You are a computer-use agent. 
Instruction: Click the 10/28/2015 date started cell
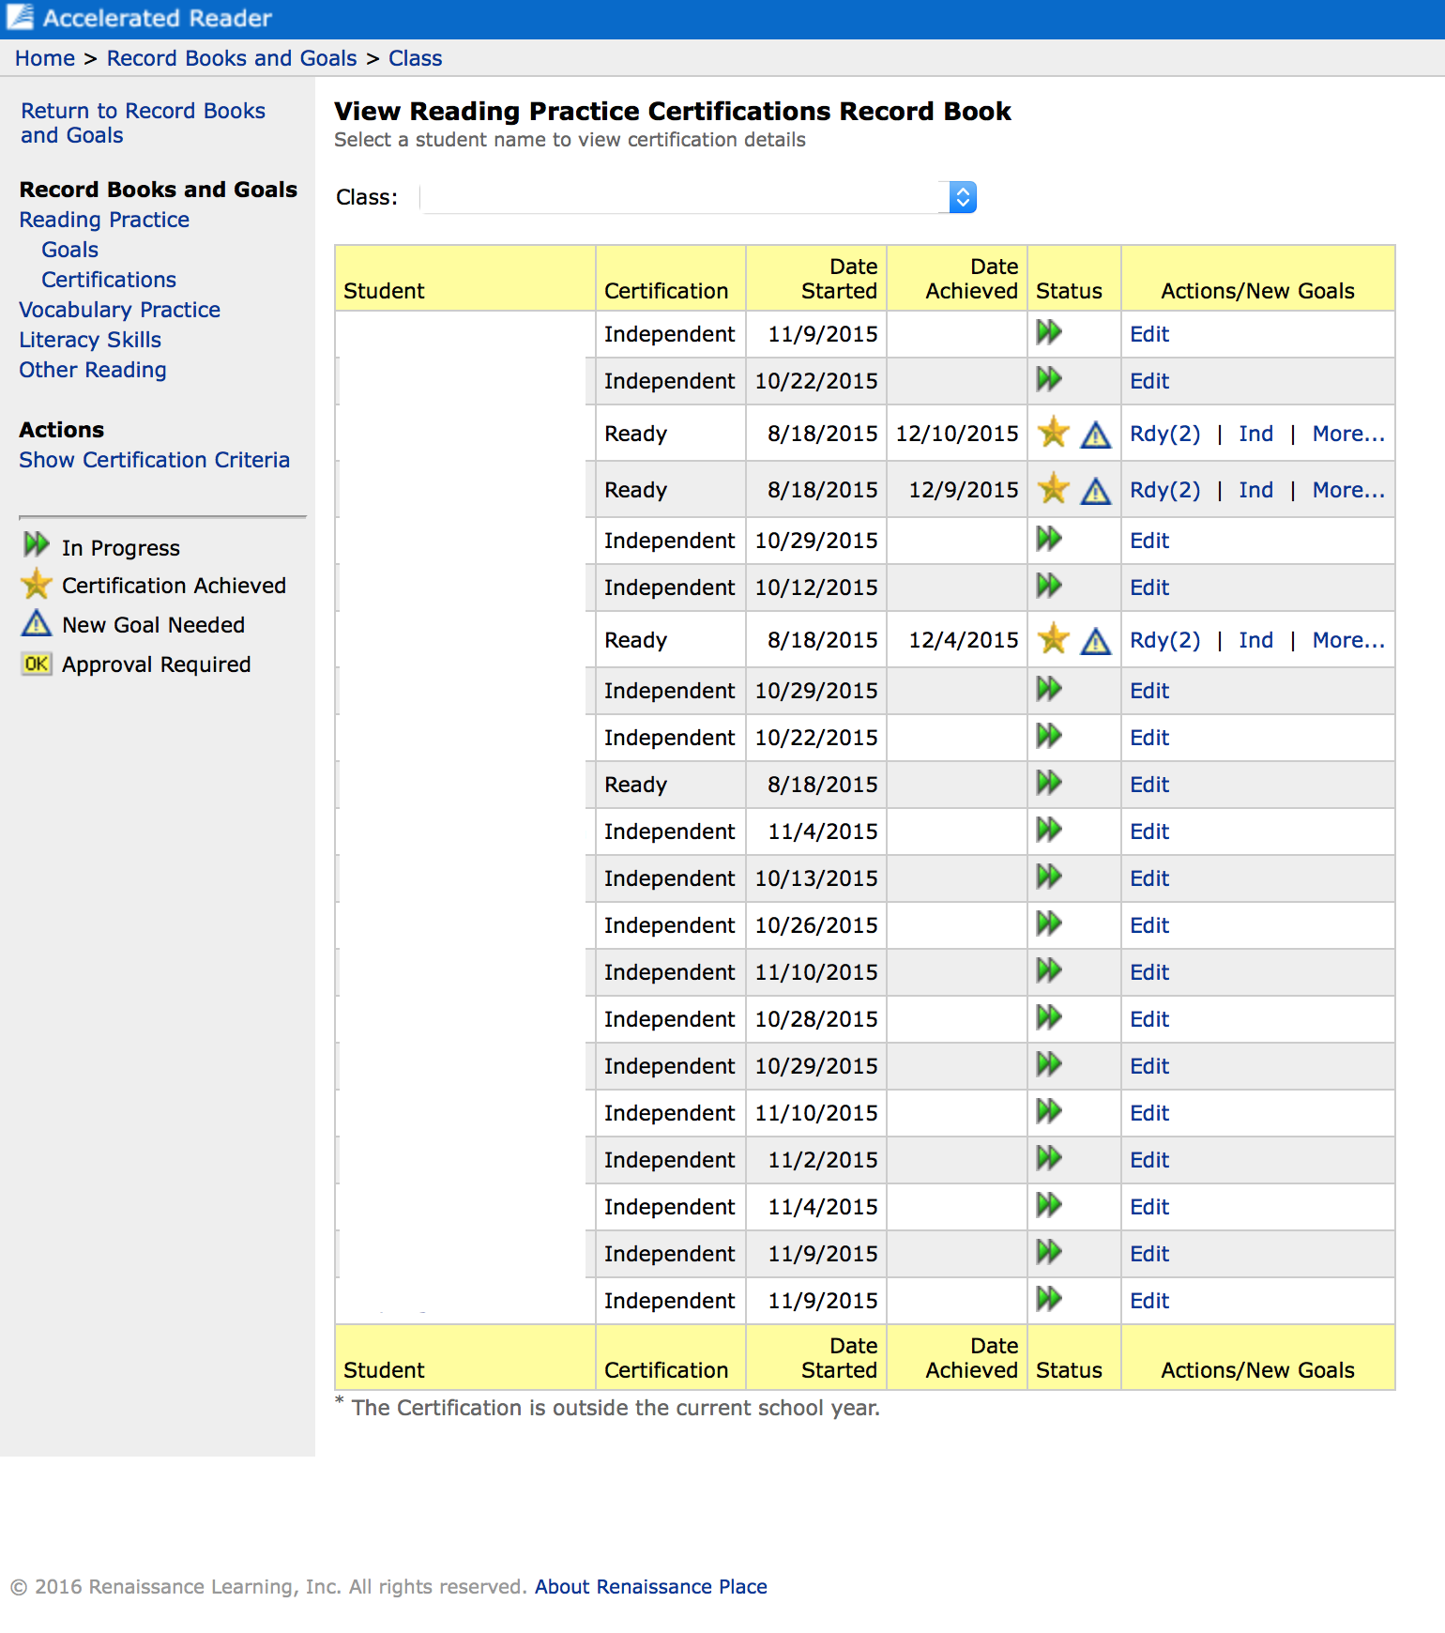click(816, 1019)
